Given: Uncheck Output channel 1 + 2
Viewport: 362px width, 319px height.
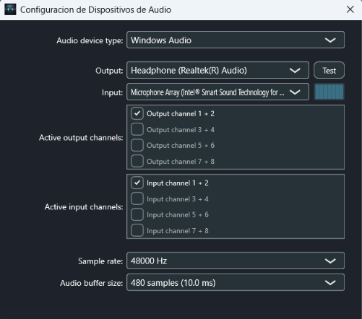Looking at the screenshot, I should tap(137, 113).
